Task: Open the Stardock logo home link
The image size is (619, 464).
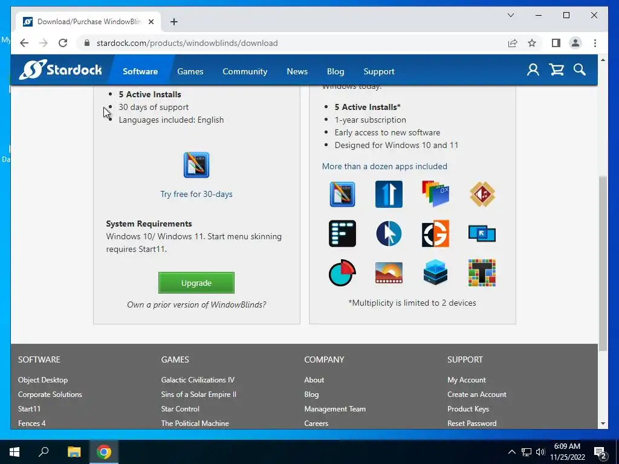Action: click(60, 70)
